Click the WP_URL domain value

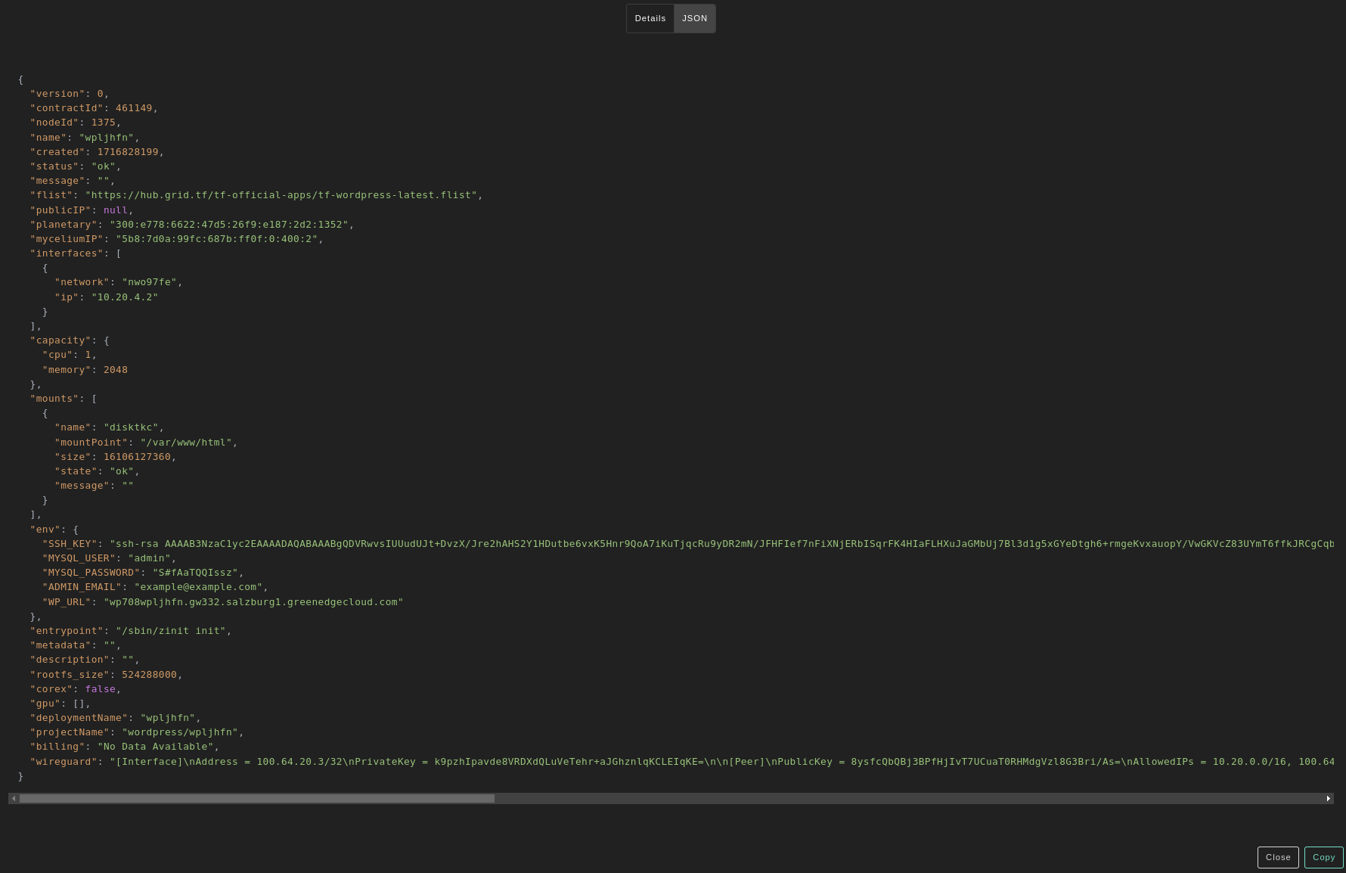pyautogui.click(x=253, y=602)
